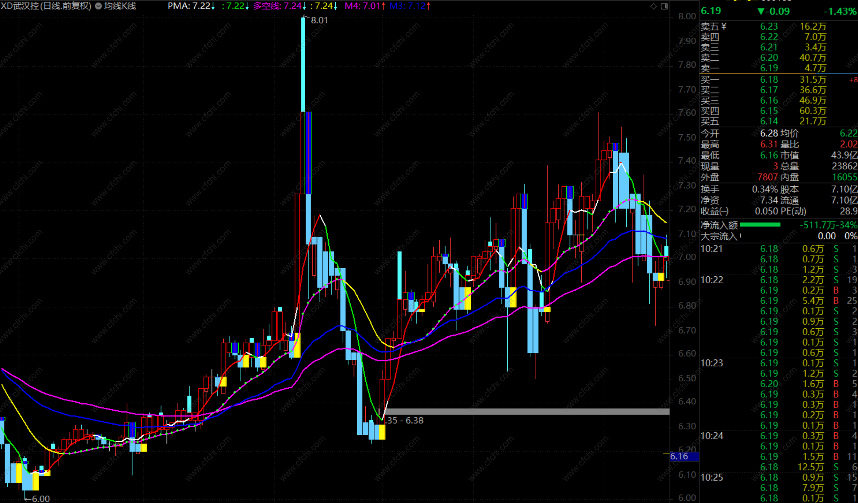This screenshot has width=858, height=503.
Task: Click the green 净流入额 bar
Action: [x=760, y=225]
